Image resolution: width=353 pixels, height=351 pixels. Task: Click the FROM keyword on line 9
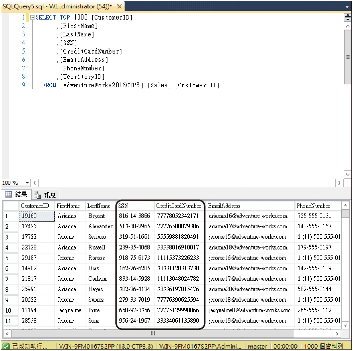click(x=49, y=85)
